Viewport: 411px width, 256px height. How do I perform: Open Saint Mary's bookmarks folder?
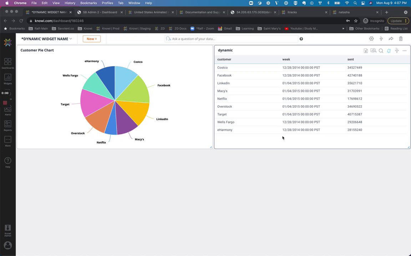click(269, 28)
